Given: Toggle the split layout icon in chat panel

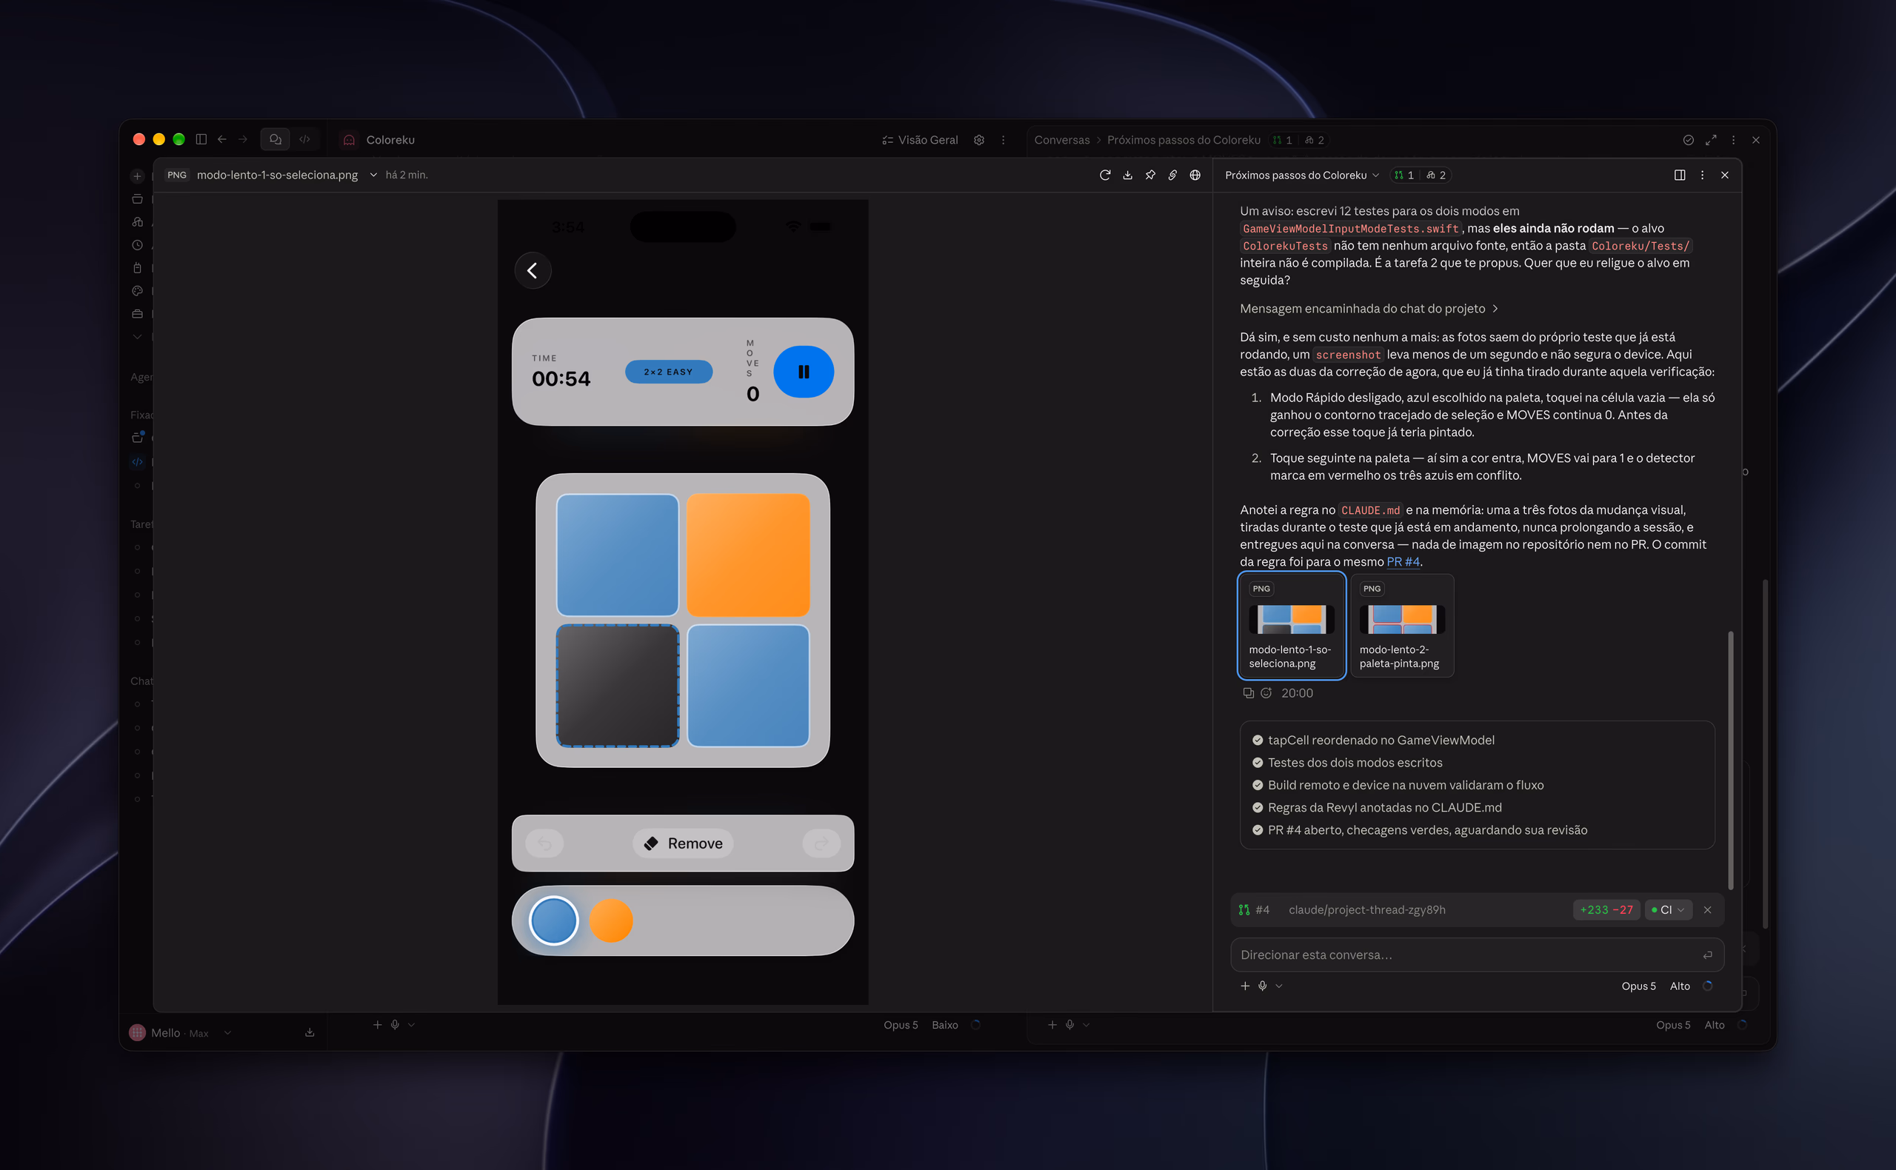Looking at the screenshot, I should [1679, 175].
